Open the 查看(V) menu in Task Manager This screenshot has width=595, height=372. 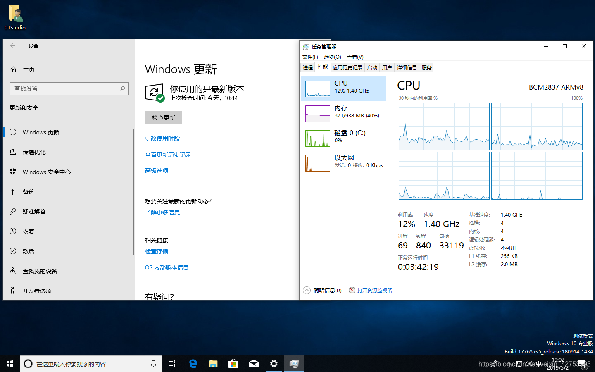click(355, 57)
